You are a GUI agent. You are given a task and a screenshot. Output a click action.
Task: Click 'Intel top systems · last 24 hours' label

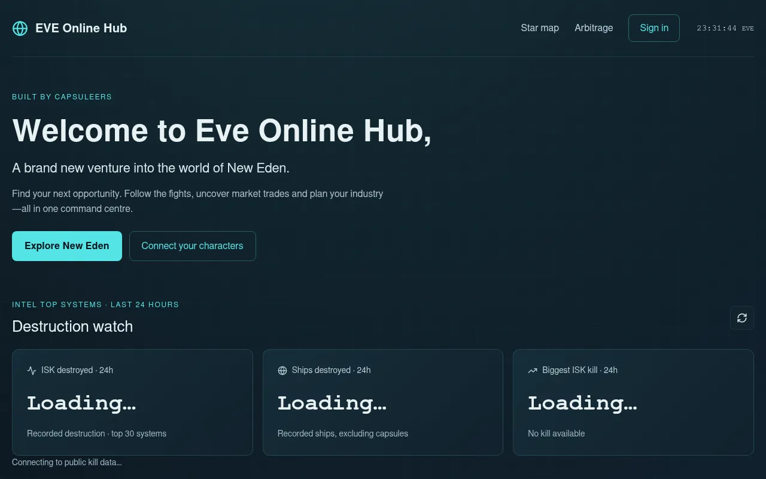click(x=96, y=305)
